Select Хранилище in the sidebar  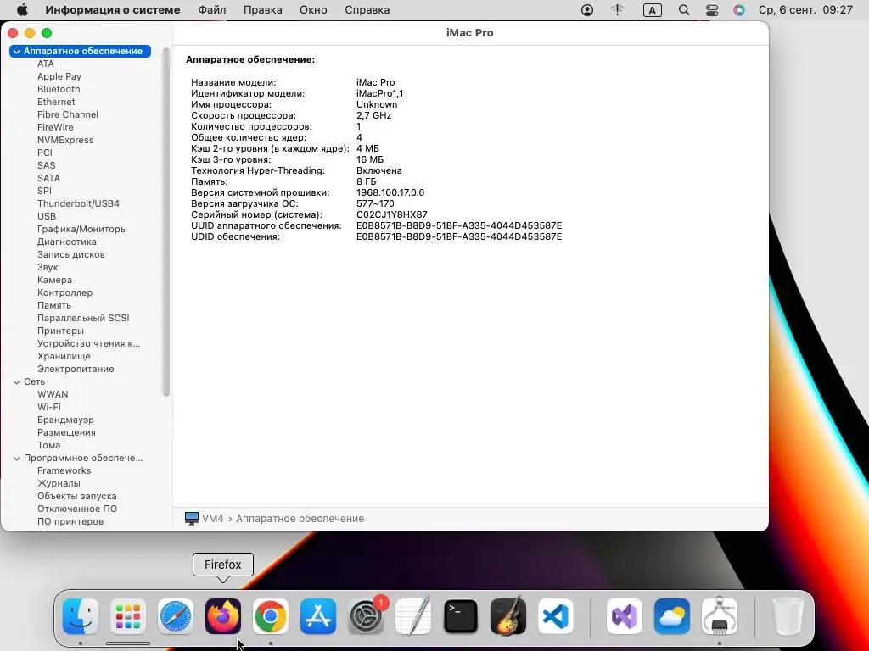pos(64,357)
